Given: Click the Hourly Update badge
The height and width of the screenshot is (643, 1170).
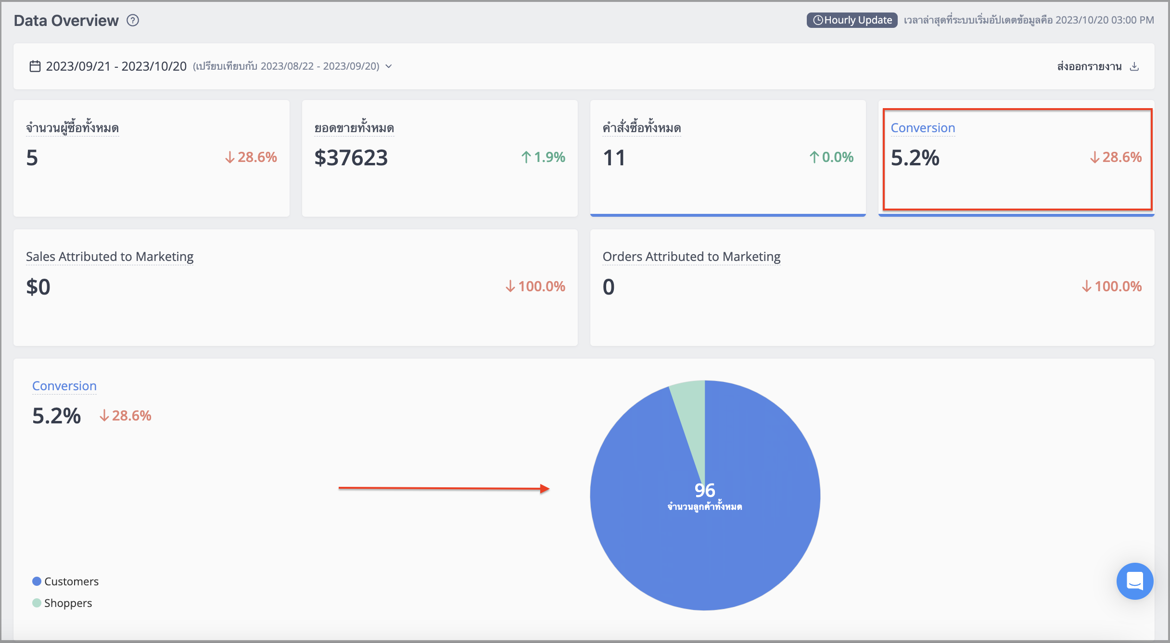Looking at the screenshot, I should pyautogui.click(x=852, y=20).
